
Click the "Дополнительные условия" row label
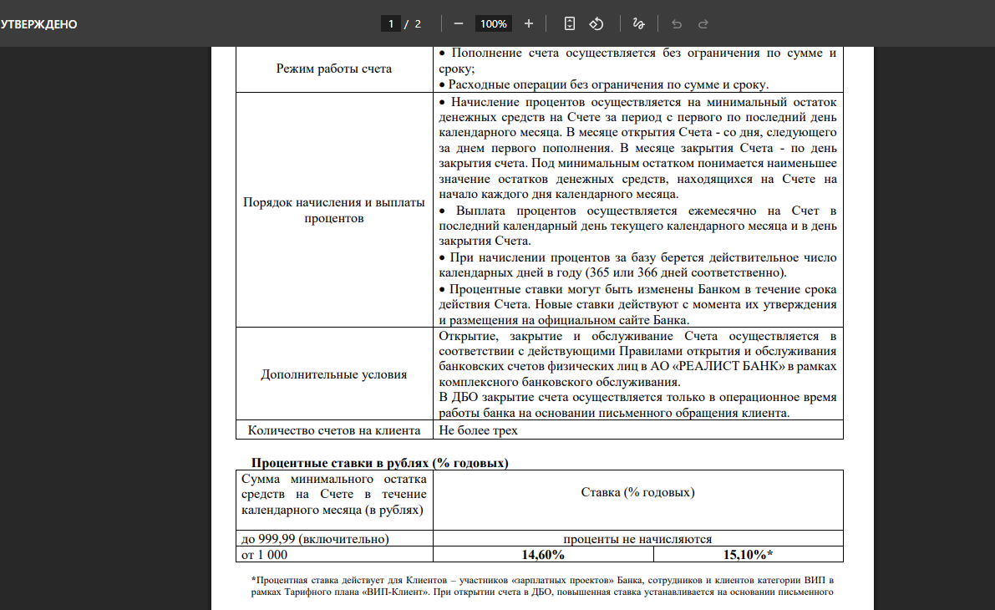click(333, 374)
